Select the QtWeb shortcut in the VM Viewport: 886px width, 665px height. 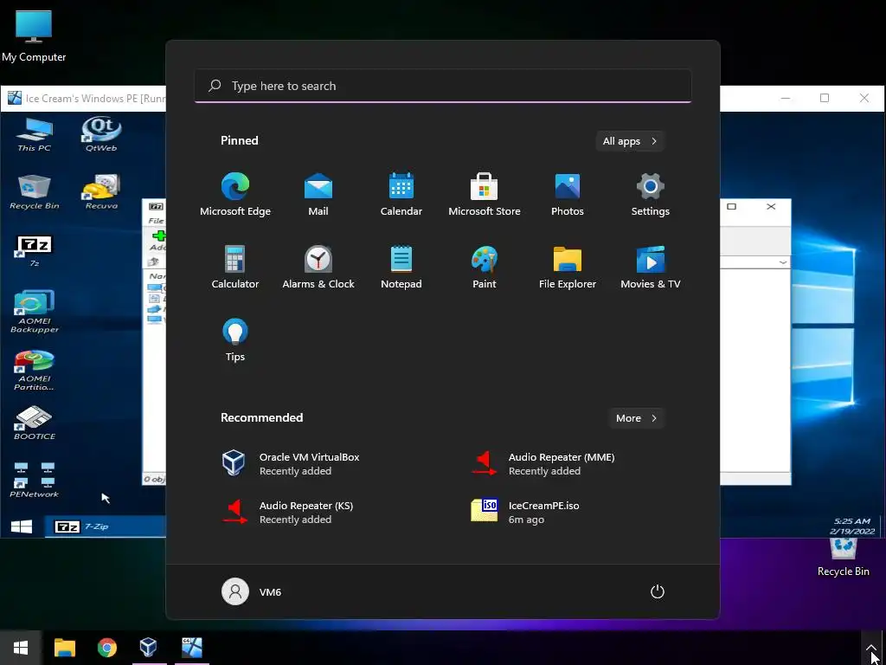click(x=101, y=134)
